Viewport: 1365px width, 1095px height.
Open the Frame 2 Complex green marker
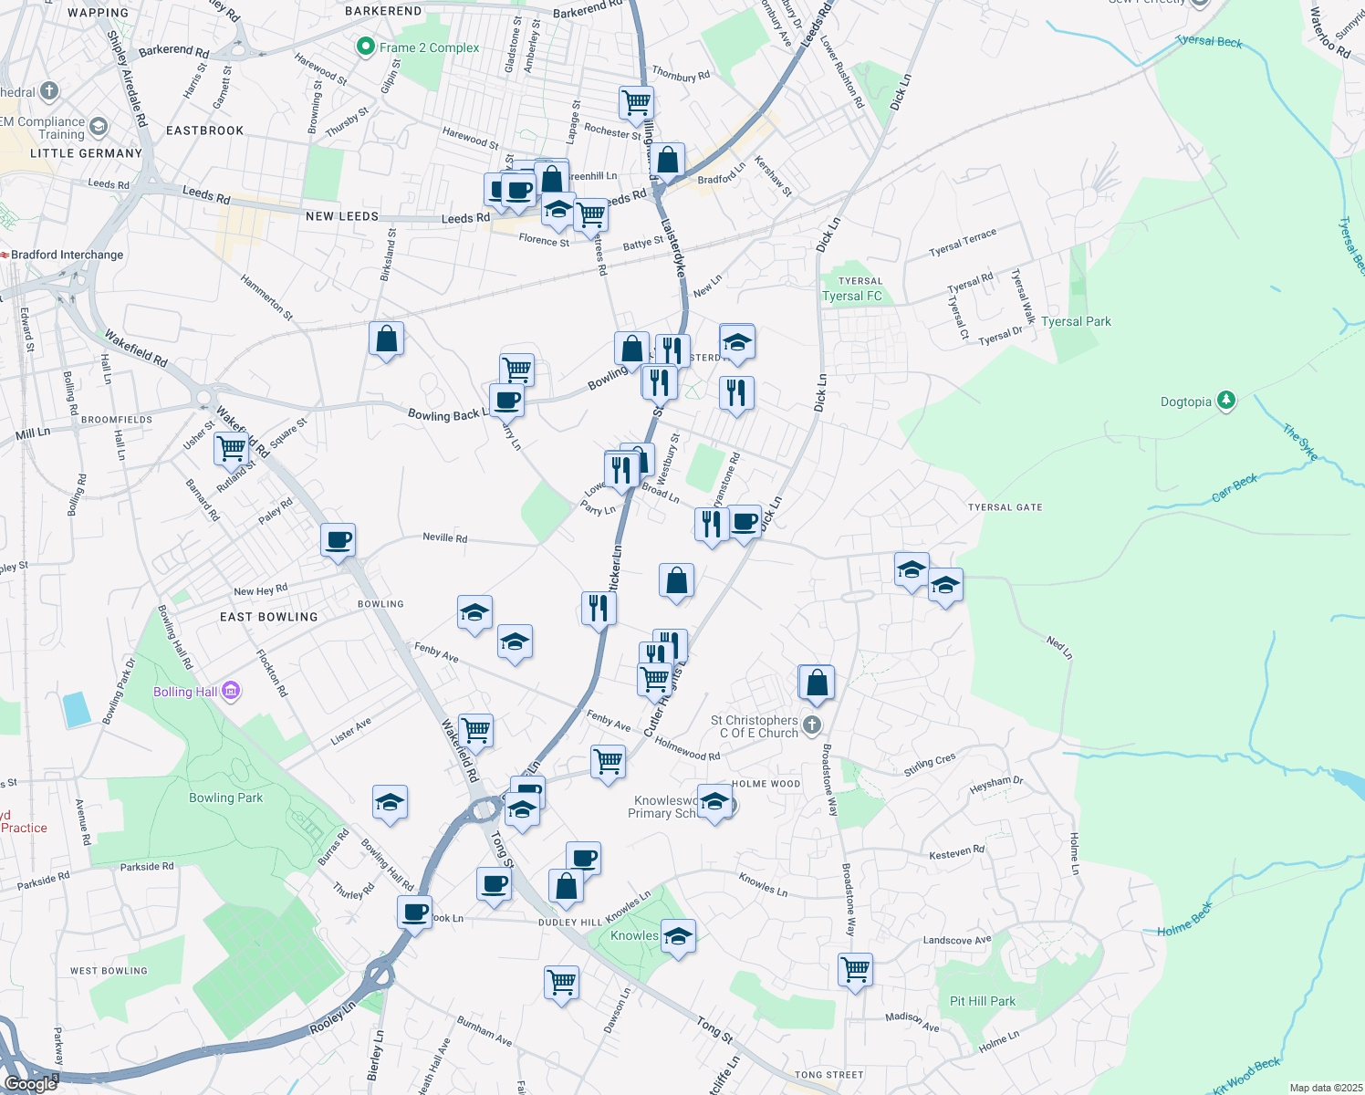click(365, 45)
